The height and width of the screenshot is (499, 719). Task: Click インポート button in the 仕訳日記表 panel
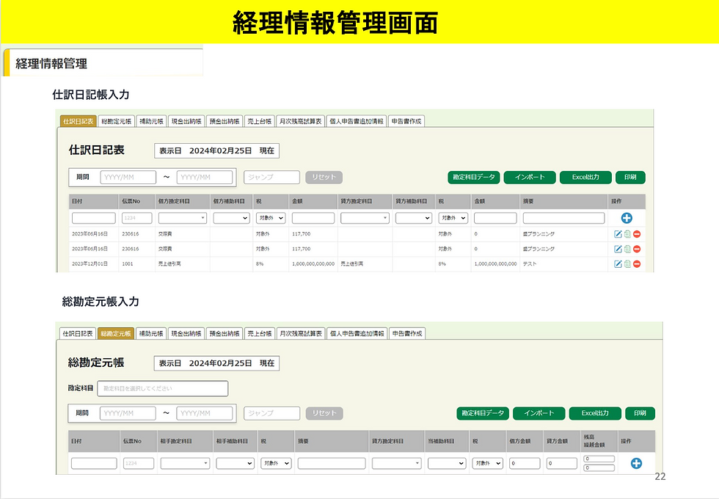[x=530, y=177]
